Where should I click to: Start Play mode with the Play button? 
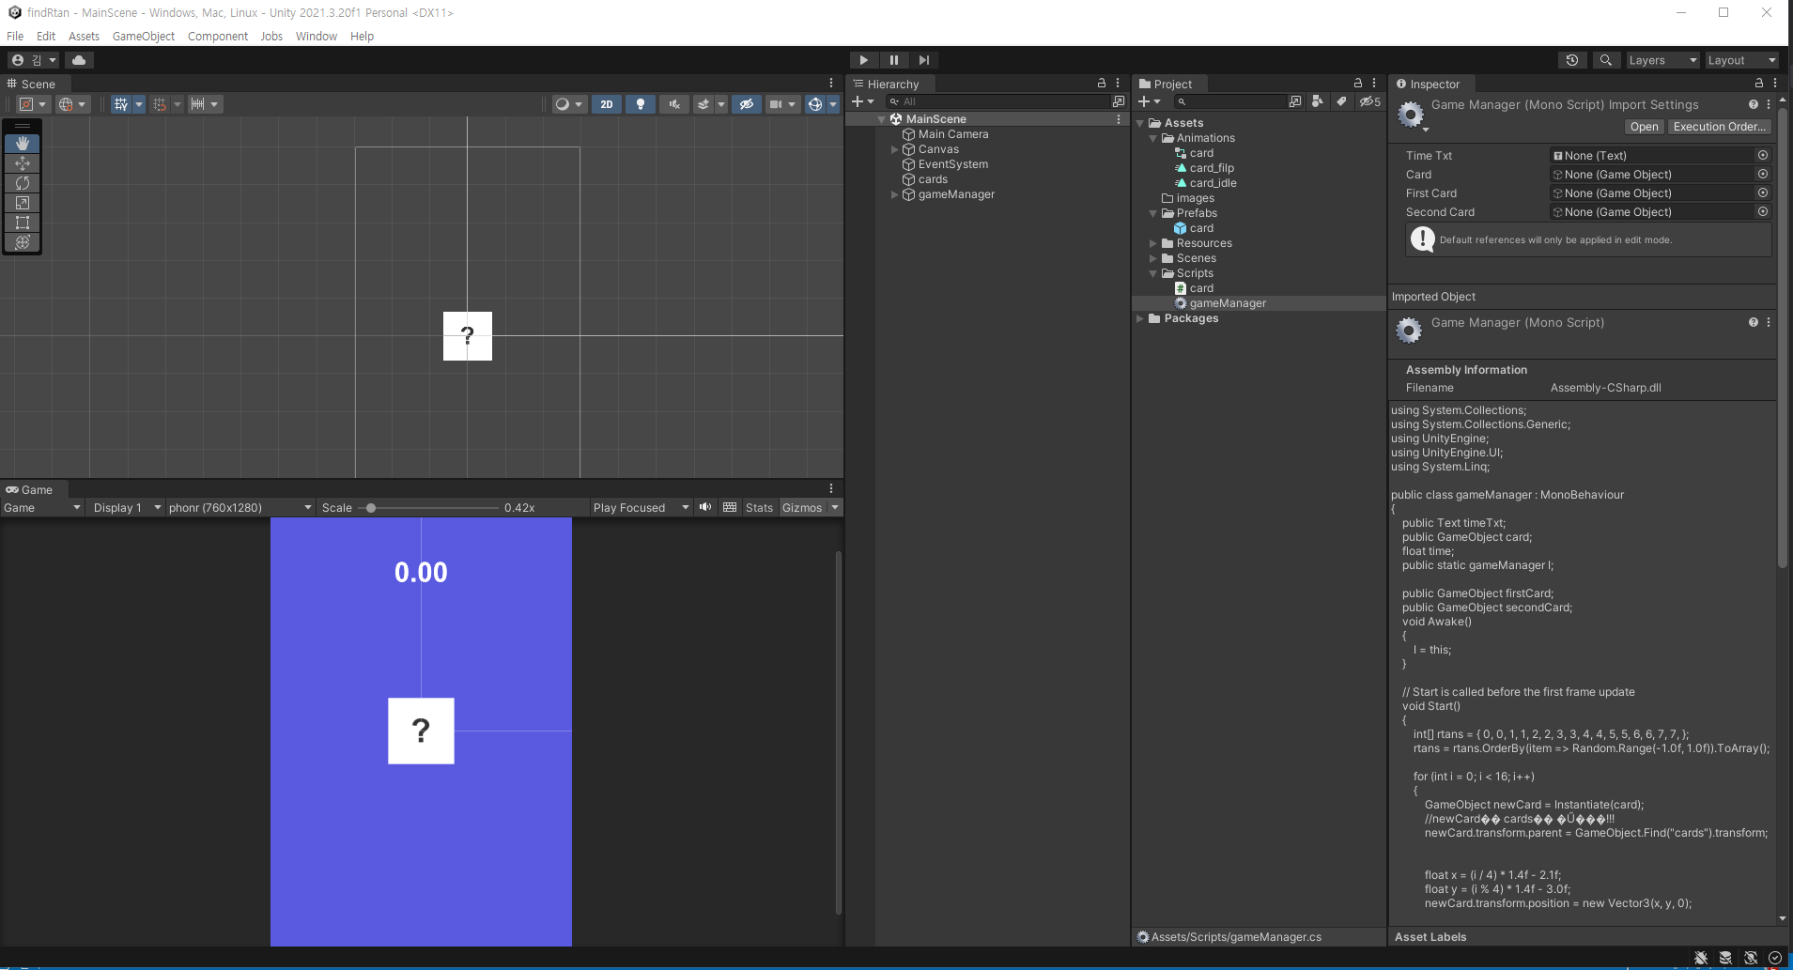[x=863, y=60]
